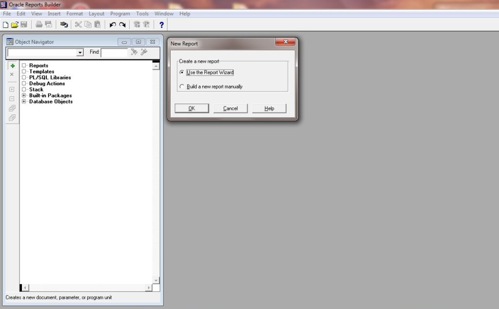Image resolution: width=499 pixels, height=309 pixels.
Task: Click the Paste clipboard icon
Action: [x=96, y=24]
